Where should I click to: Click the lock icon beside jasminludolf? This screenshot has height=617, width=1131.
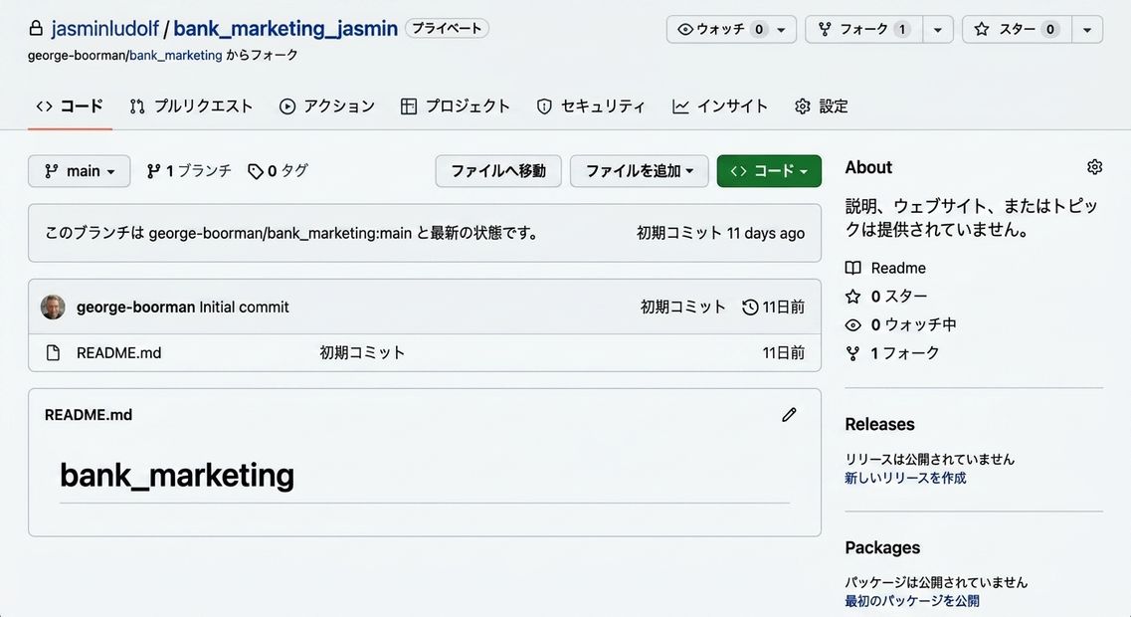(36, 29)
